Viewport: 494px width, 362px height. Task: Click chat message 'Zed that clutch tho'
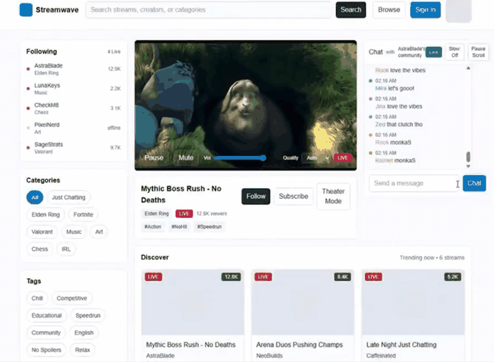point(399,124)
